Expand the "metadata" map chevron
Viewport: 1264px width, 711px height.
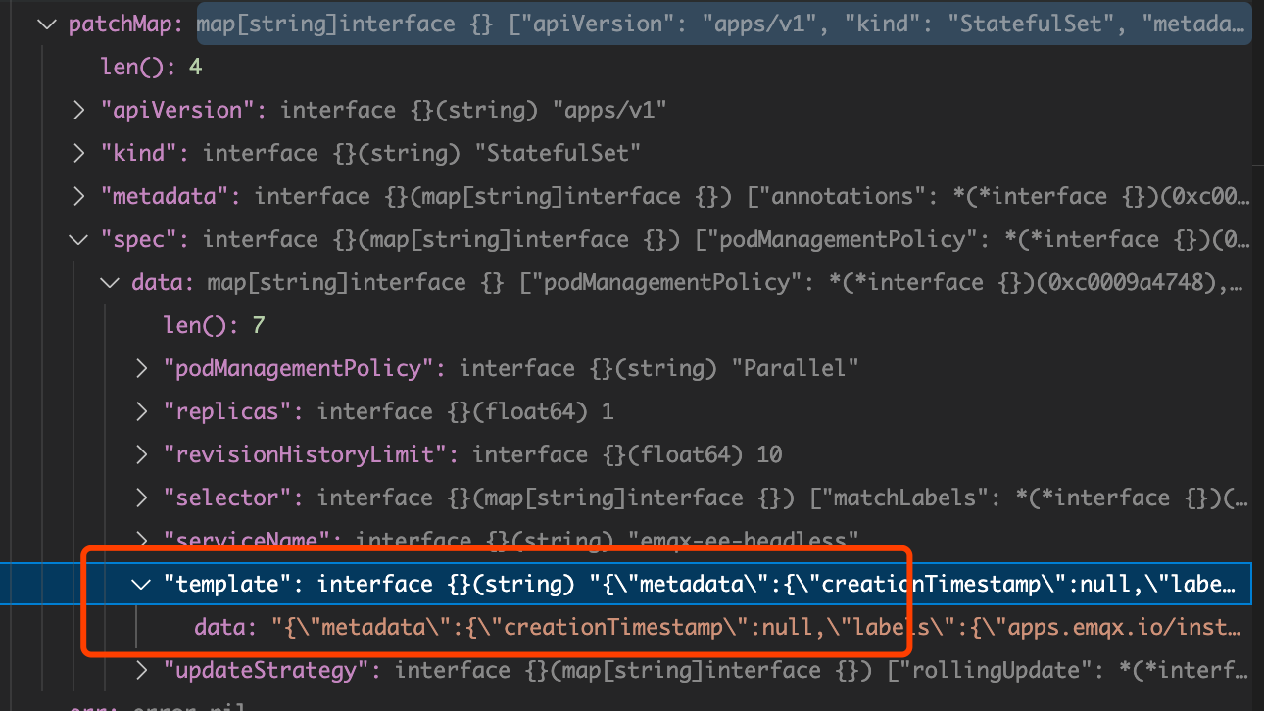click(x=79, y=196)
